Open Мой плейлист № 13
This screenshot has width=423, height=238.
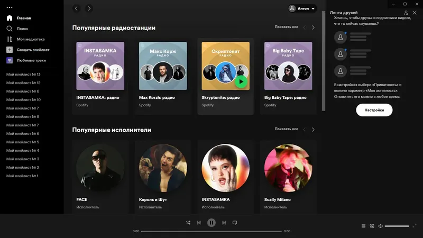(x=23, y=74)
